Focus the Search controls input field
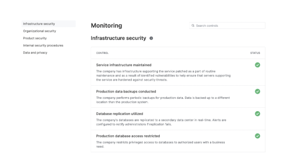 [x=227, y=26]
